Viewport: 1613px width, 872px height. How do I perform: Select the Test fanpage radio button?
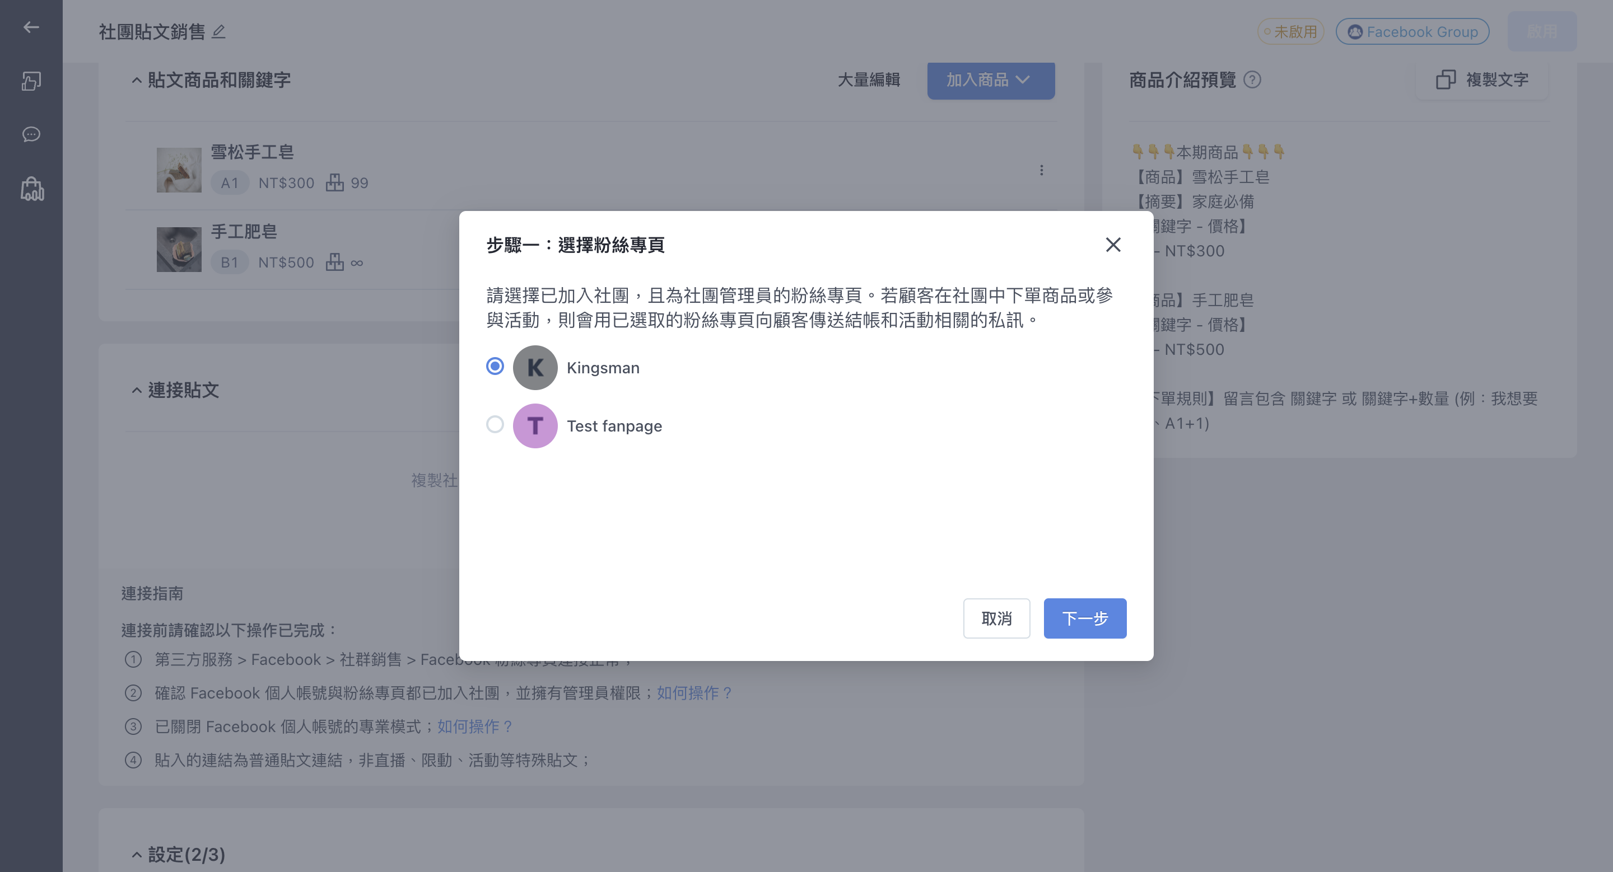click(x=495, y=424)
